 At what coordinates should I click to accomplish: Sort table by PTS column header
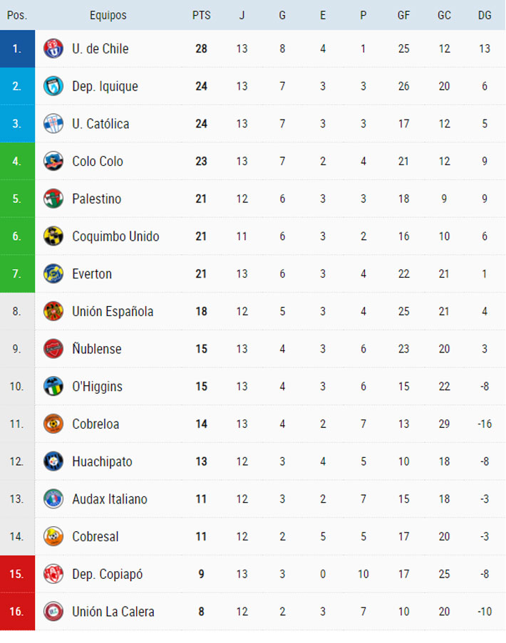pos(202,15)
